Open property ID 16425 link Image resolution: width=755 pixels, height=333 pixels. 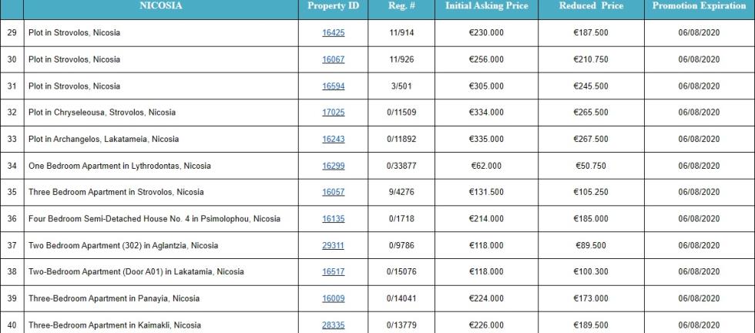point(333,33)
